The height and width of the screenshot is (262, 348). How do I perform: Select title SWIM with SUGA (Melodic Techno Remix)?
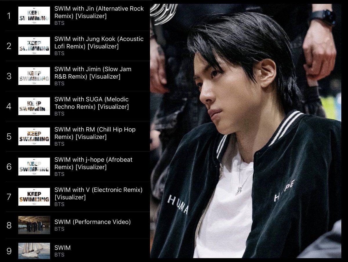tap(92, 103)
